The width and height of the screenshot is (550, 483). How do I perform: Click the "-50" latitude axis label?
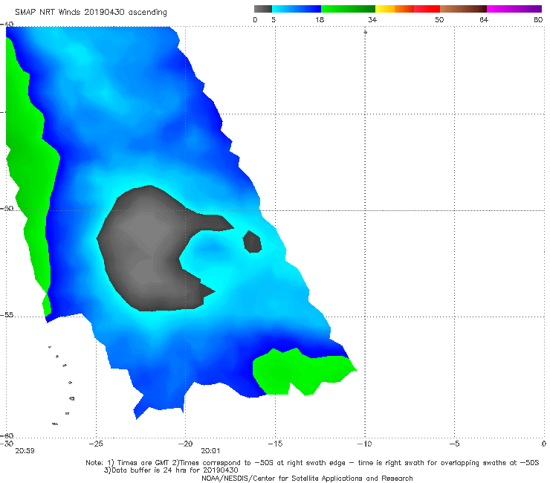pos(7,208)
